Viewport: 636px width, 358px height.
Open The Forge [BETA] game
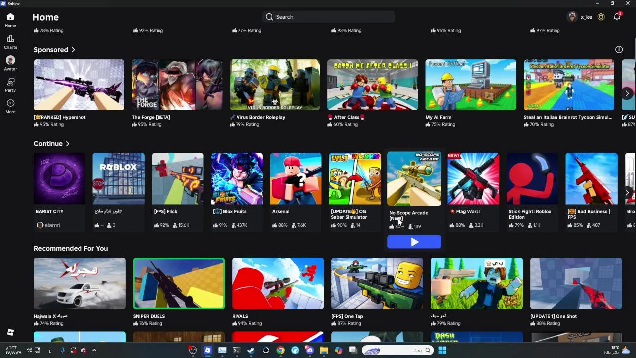coord(177,93)
